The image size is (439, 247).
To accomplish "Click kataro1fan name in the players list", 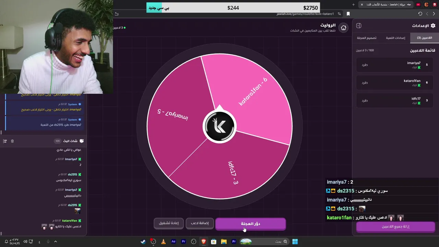I will click(x=412, y=81).
